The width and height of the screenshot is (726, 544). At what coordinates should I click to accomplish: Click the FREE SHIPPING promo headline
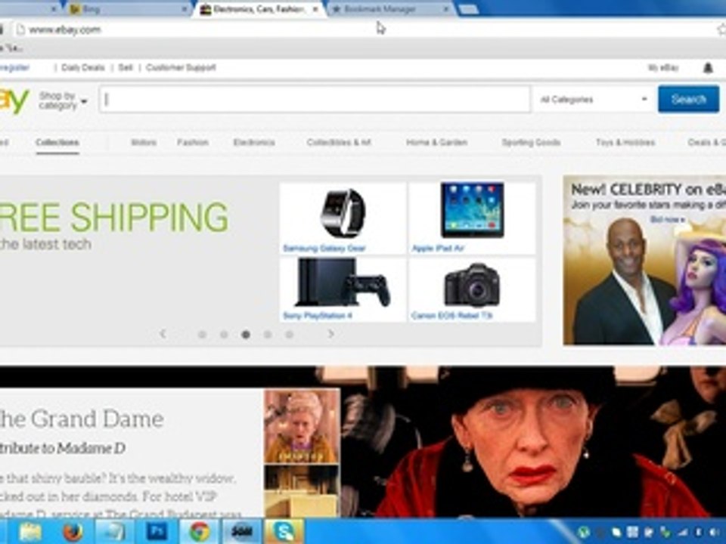point(114,217)
